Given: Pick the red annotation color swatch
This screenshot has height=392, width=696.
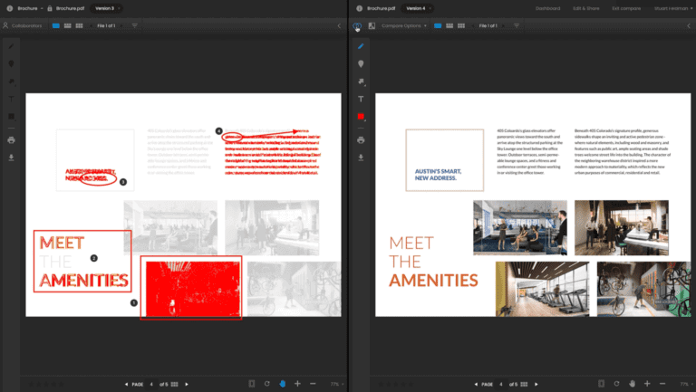Looking at the screenshot, I should coord(361,117).
